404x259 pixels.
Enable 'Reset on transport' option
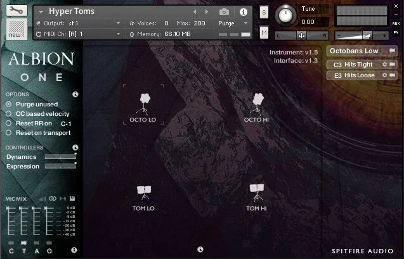(9, 133)
